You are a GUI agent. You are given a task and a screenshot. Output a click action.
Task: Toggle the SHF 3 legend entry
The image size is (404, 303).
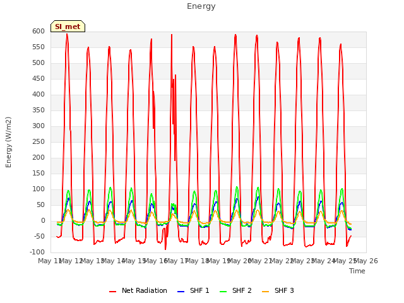click(278, 290)
